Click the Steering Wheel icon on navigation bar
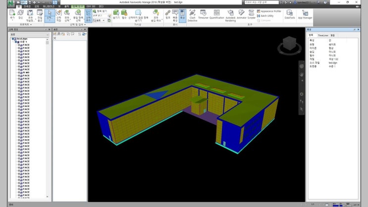Viewport: 368px width, 207px height. coord(302,67)
